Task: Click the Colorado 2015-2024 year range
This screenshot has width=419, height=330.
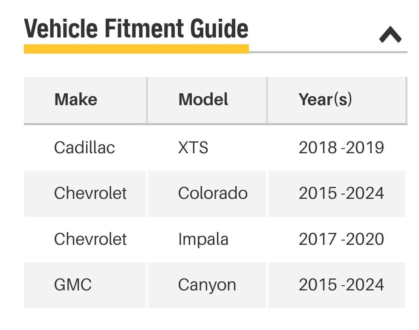Action: pyautogui.click(x=341, y=193)
